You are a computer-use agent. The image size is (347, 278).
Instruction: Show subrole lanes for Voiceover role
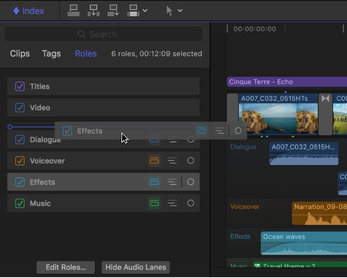172,161
